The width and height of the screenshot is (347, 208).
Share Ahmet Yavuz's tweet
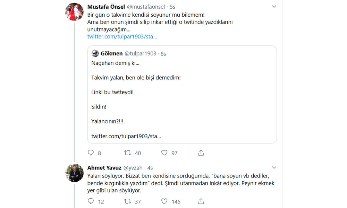coord(201,201)
